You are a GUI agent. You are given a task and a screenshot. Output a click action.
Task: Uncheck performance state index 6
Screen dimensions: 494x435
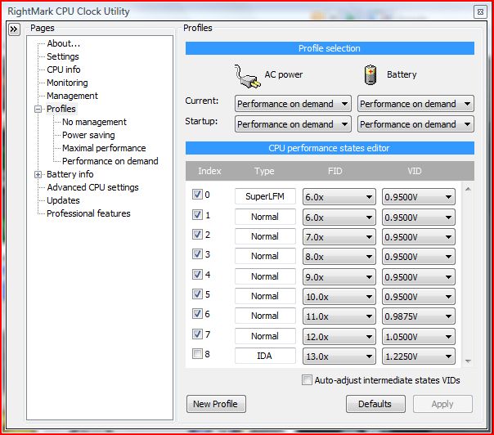[x=197, y=314]
